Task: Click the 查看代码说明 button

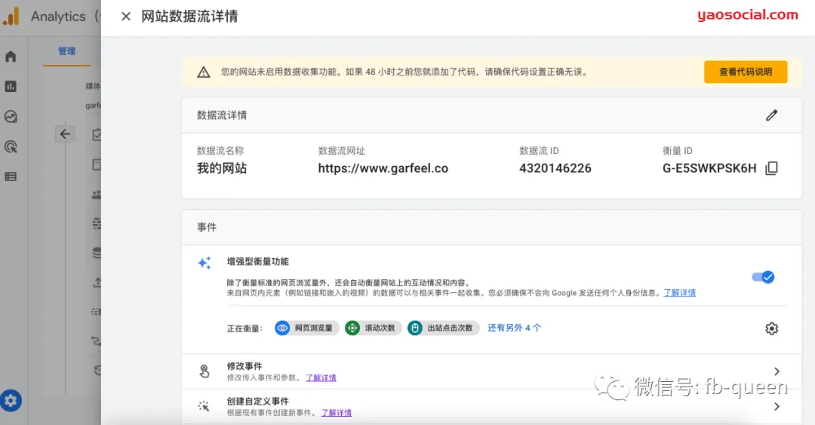Action: coord(746,72)
